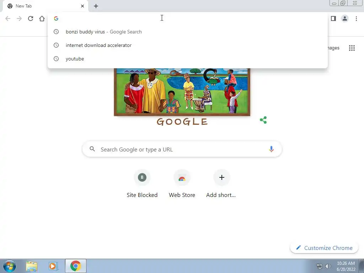This screenshot has height=273, width=364.
Task: Launch Windows Media Player from taskbar
Action: pos(53,266)
